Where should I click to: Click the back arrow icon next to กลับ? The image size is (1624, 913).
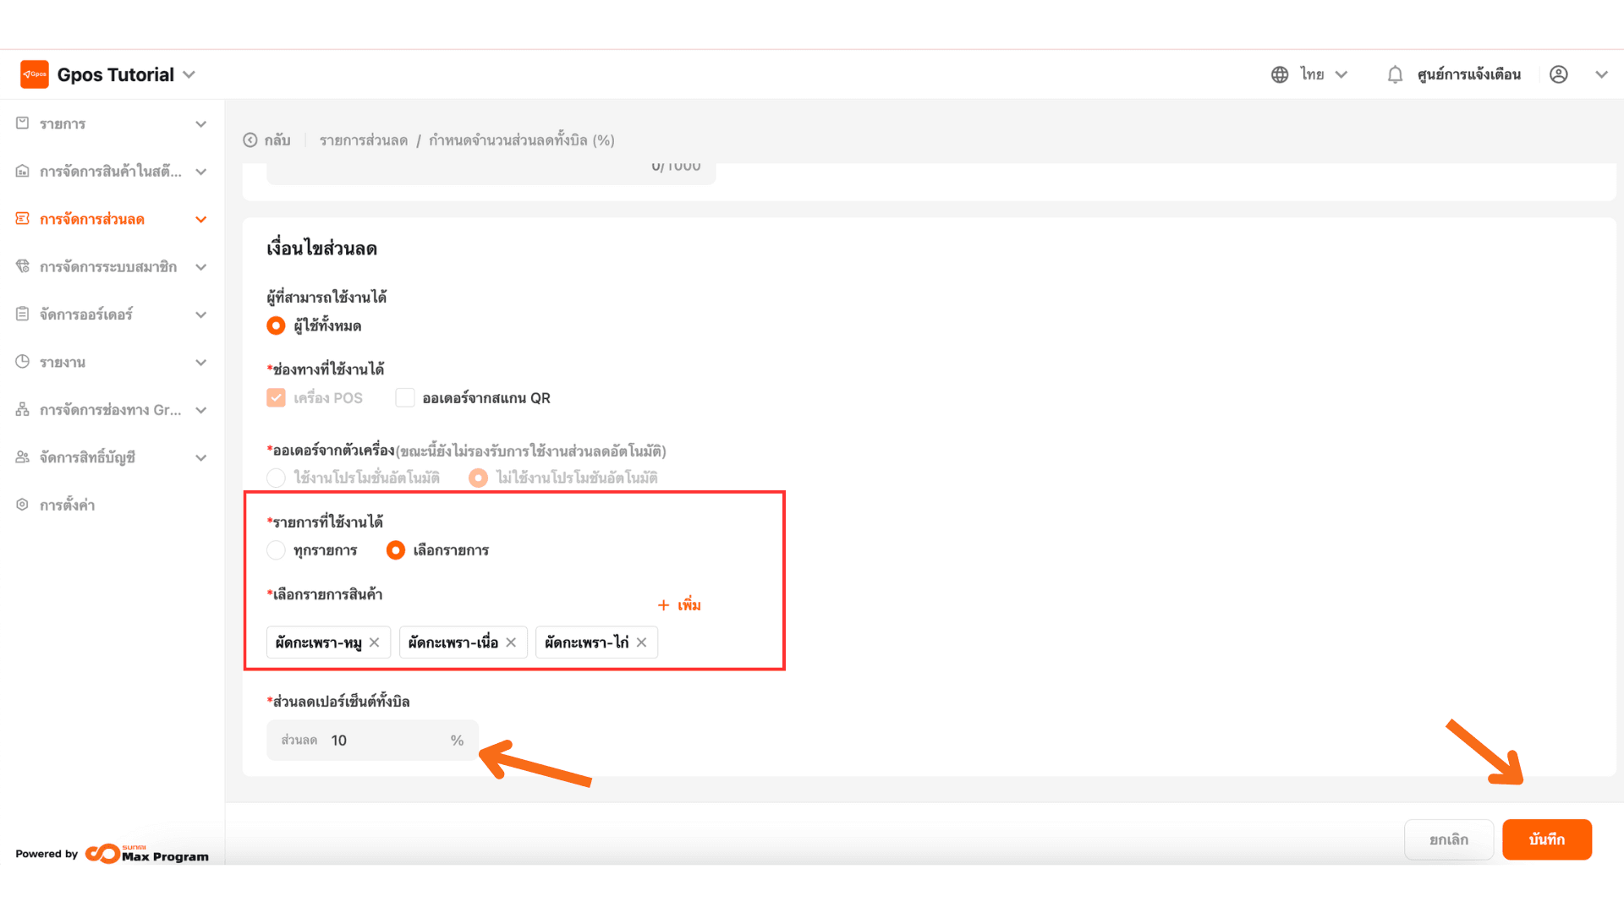250,140
